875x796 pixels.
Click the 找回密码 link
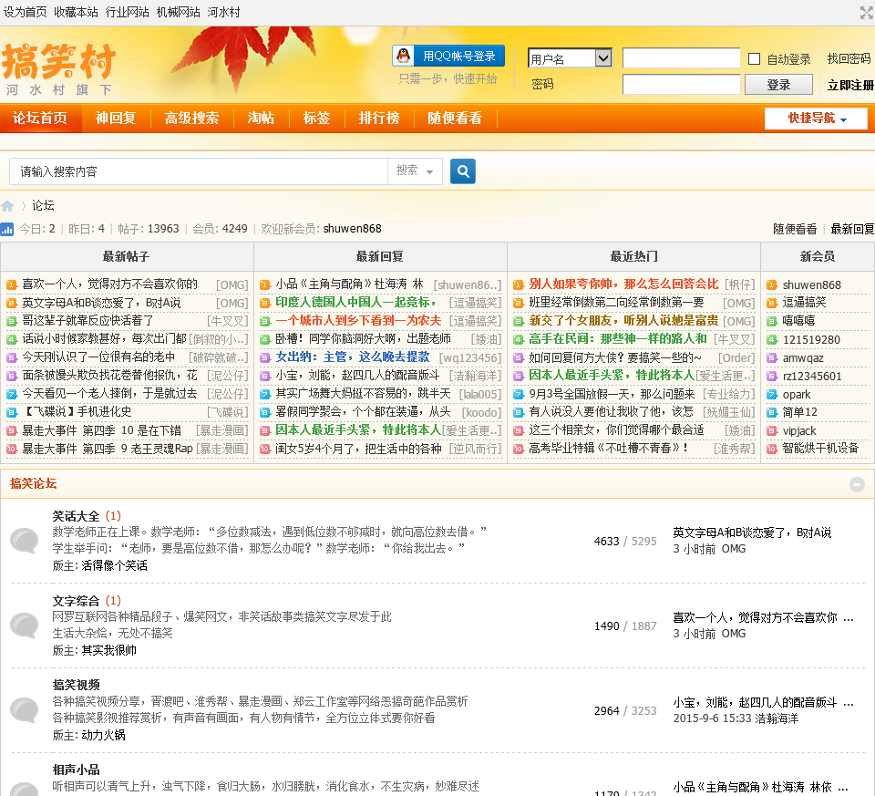coord(849,58)
